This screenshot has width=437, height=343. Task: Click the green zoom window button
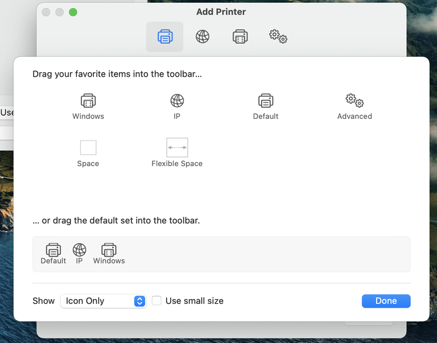73,12
